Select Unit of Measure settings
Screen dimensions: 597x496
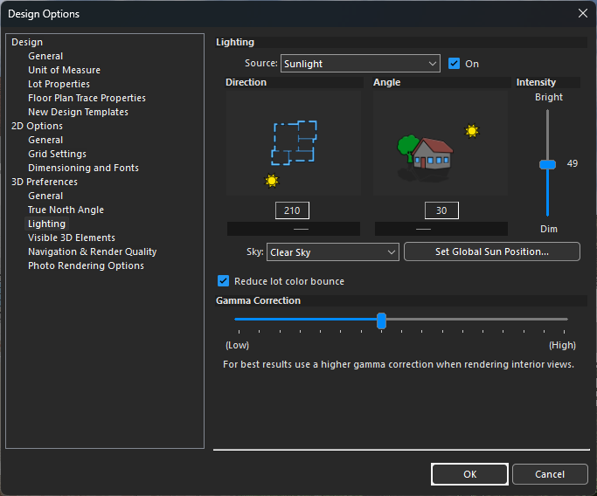pyautogui.click(x=64, y=70)
